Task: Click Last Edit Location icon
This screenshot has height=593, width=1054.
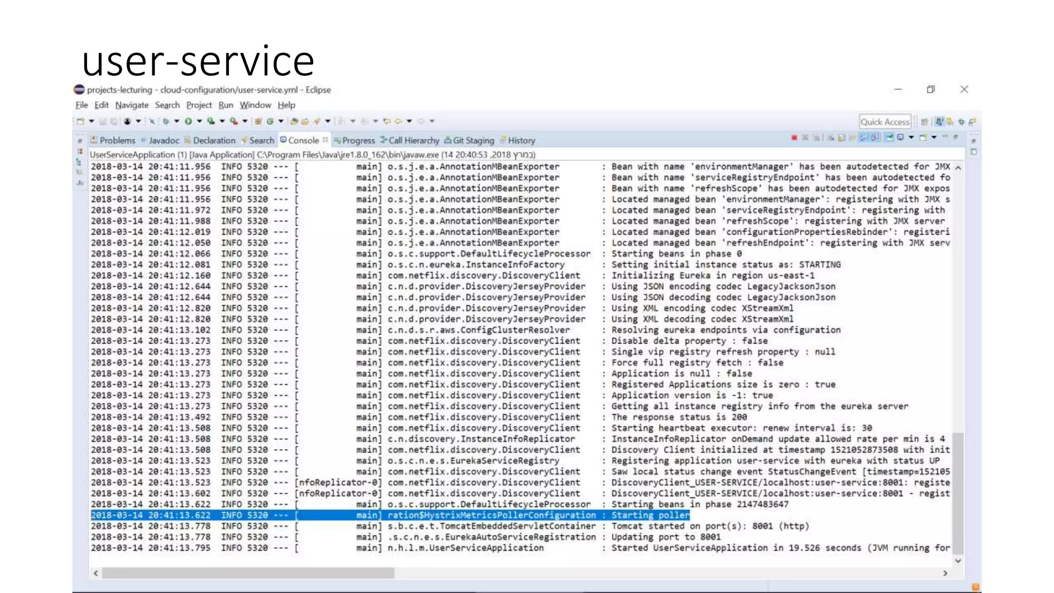Action: point(387,121)
